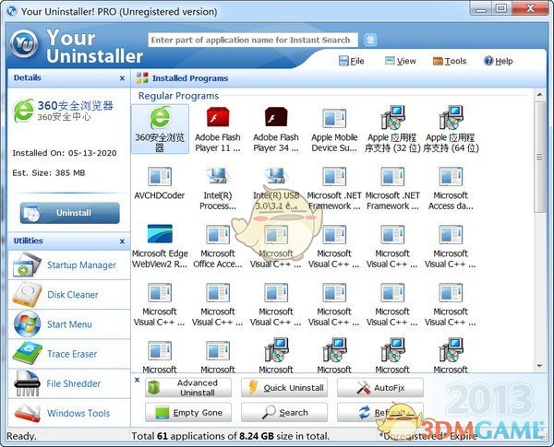Select Intel(R) USB 3.0\3.1 program icon

tap(276, 176)
